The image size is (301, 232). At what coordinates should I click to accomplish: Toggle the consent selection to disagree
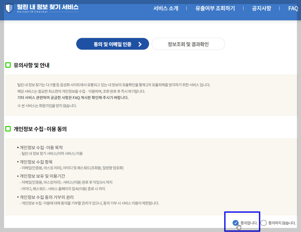point(264,223)
